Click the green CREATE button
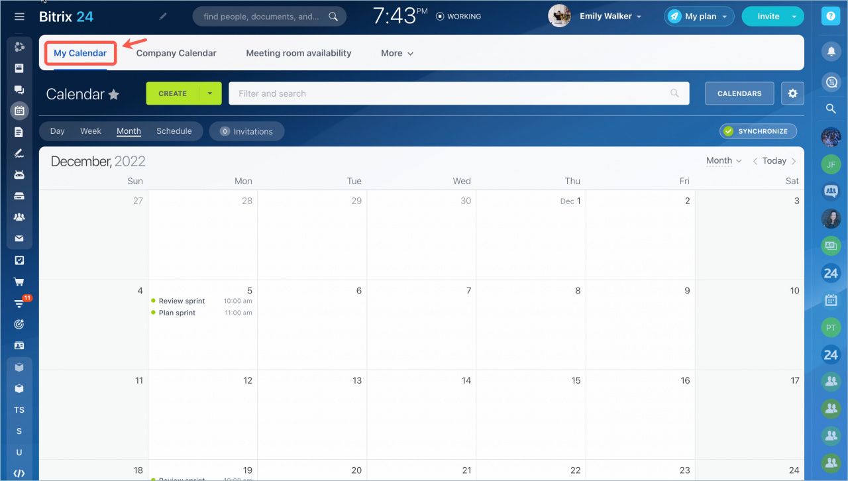The width and height of the screenshot is (848, 481). click(x=172, y=93)
